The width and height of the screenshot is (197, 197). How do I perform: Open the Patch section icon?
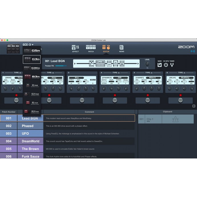pos(91,48)
